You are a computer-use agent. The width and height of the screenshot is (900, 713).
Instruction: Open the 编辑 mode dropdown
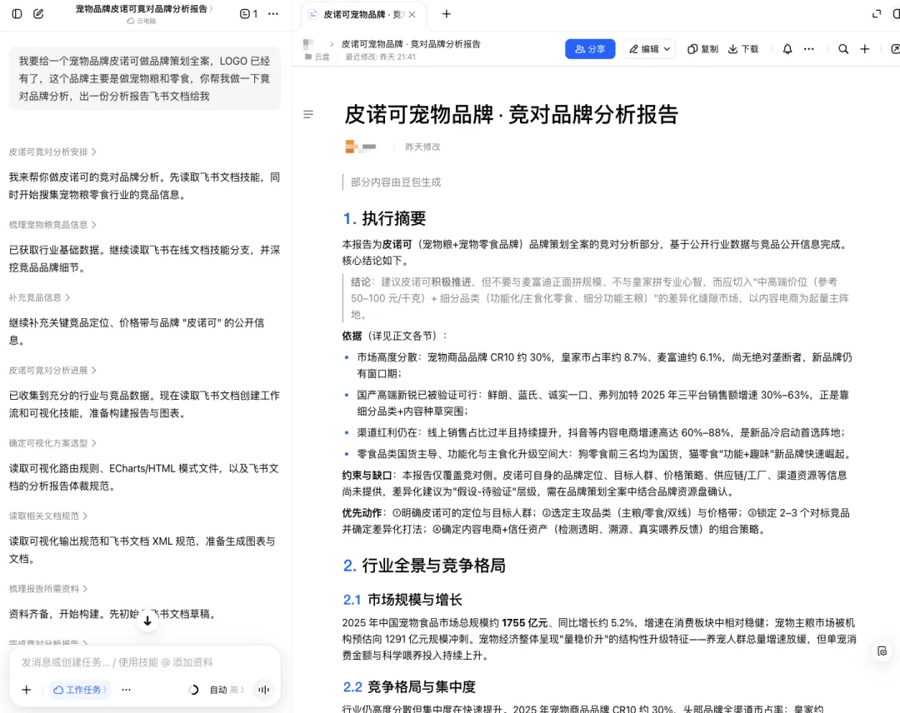tap(649, 49)
